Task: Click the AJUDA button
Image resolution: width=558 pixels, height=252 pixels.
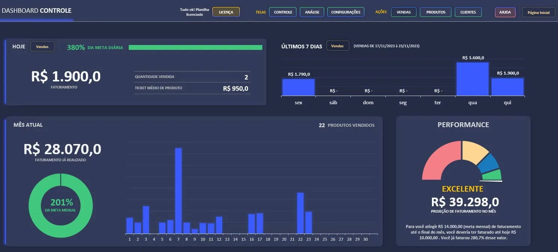Action: [x=505, y=12]
